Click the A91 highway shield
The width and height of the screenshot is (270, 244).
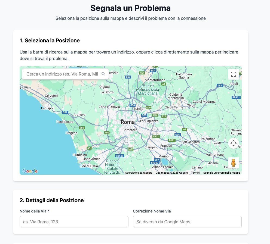click(x=90, y=148)
